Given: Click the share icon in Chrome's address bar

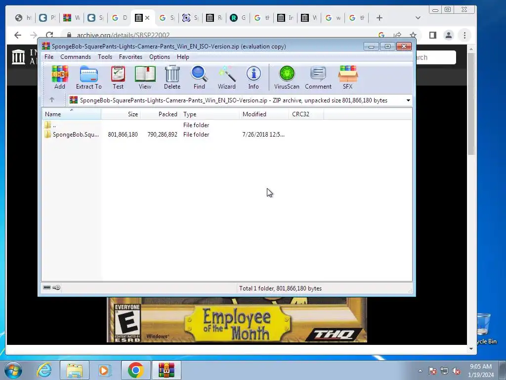Looking at the screenshot, I should click(398, 35).
